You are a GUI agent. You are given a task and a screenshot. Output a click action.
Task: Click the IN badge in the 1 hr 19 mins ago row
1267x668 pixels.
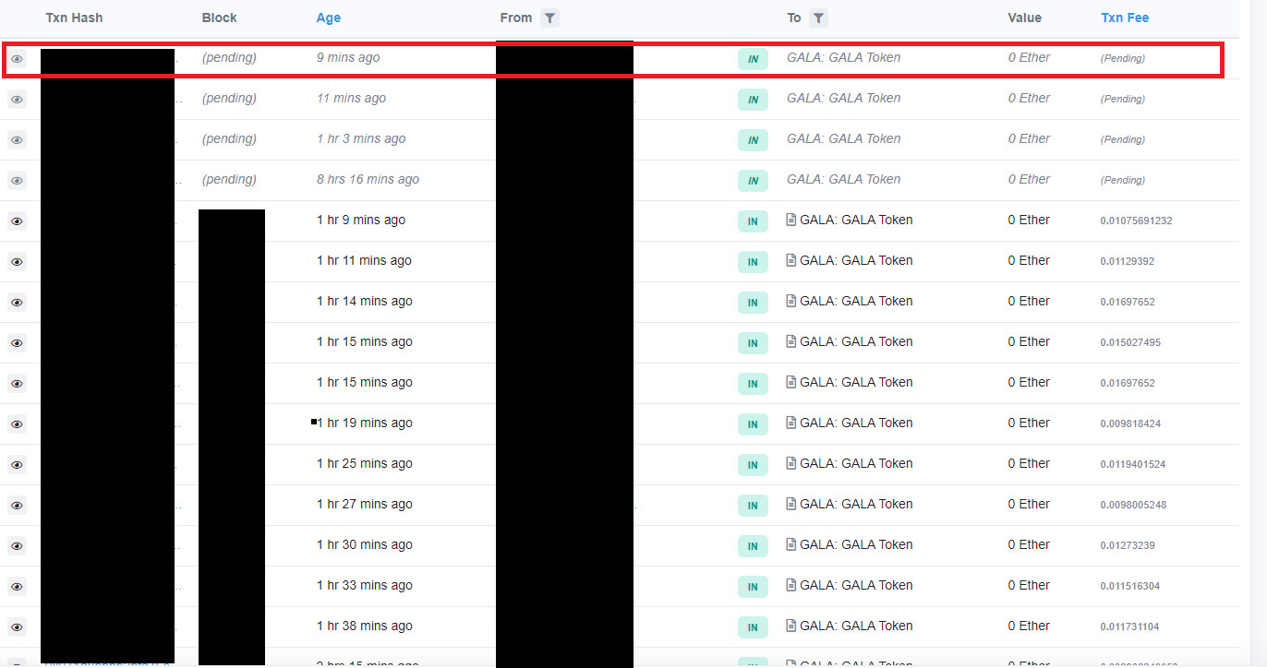coord(753,424)
